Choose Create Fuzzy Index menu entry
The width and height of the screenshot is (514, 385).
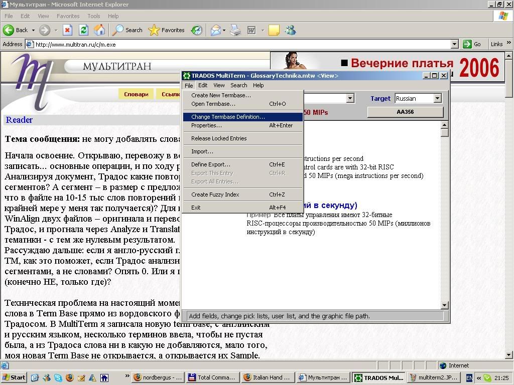tap(242, 195)
